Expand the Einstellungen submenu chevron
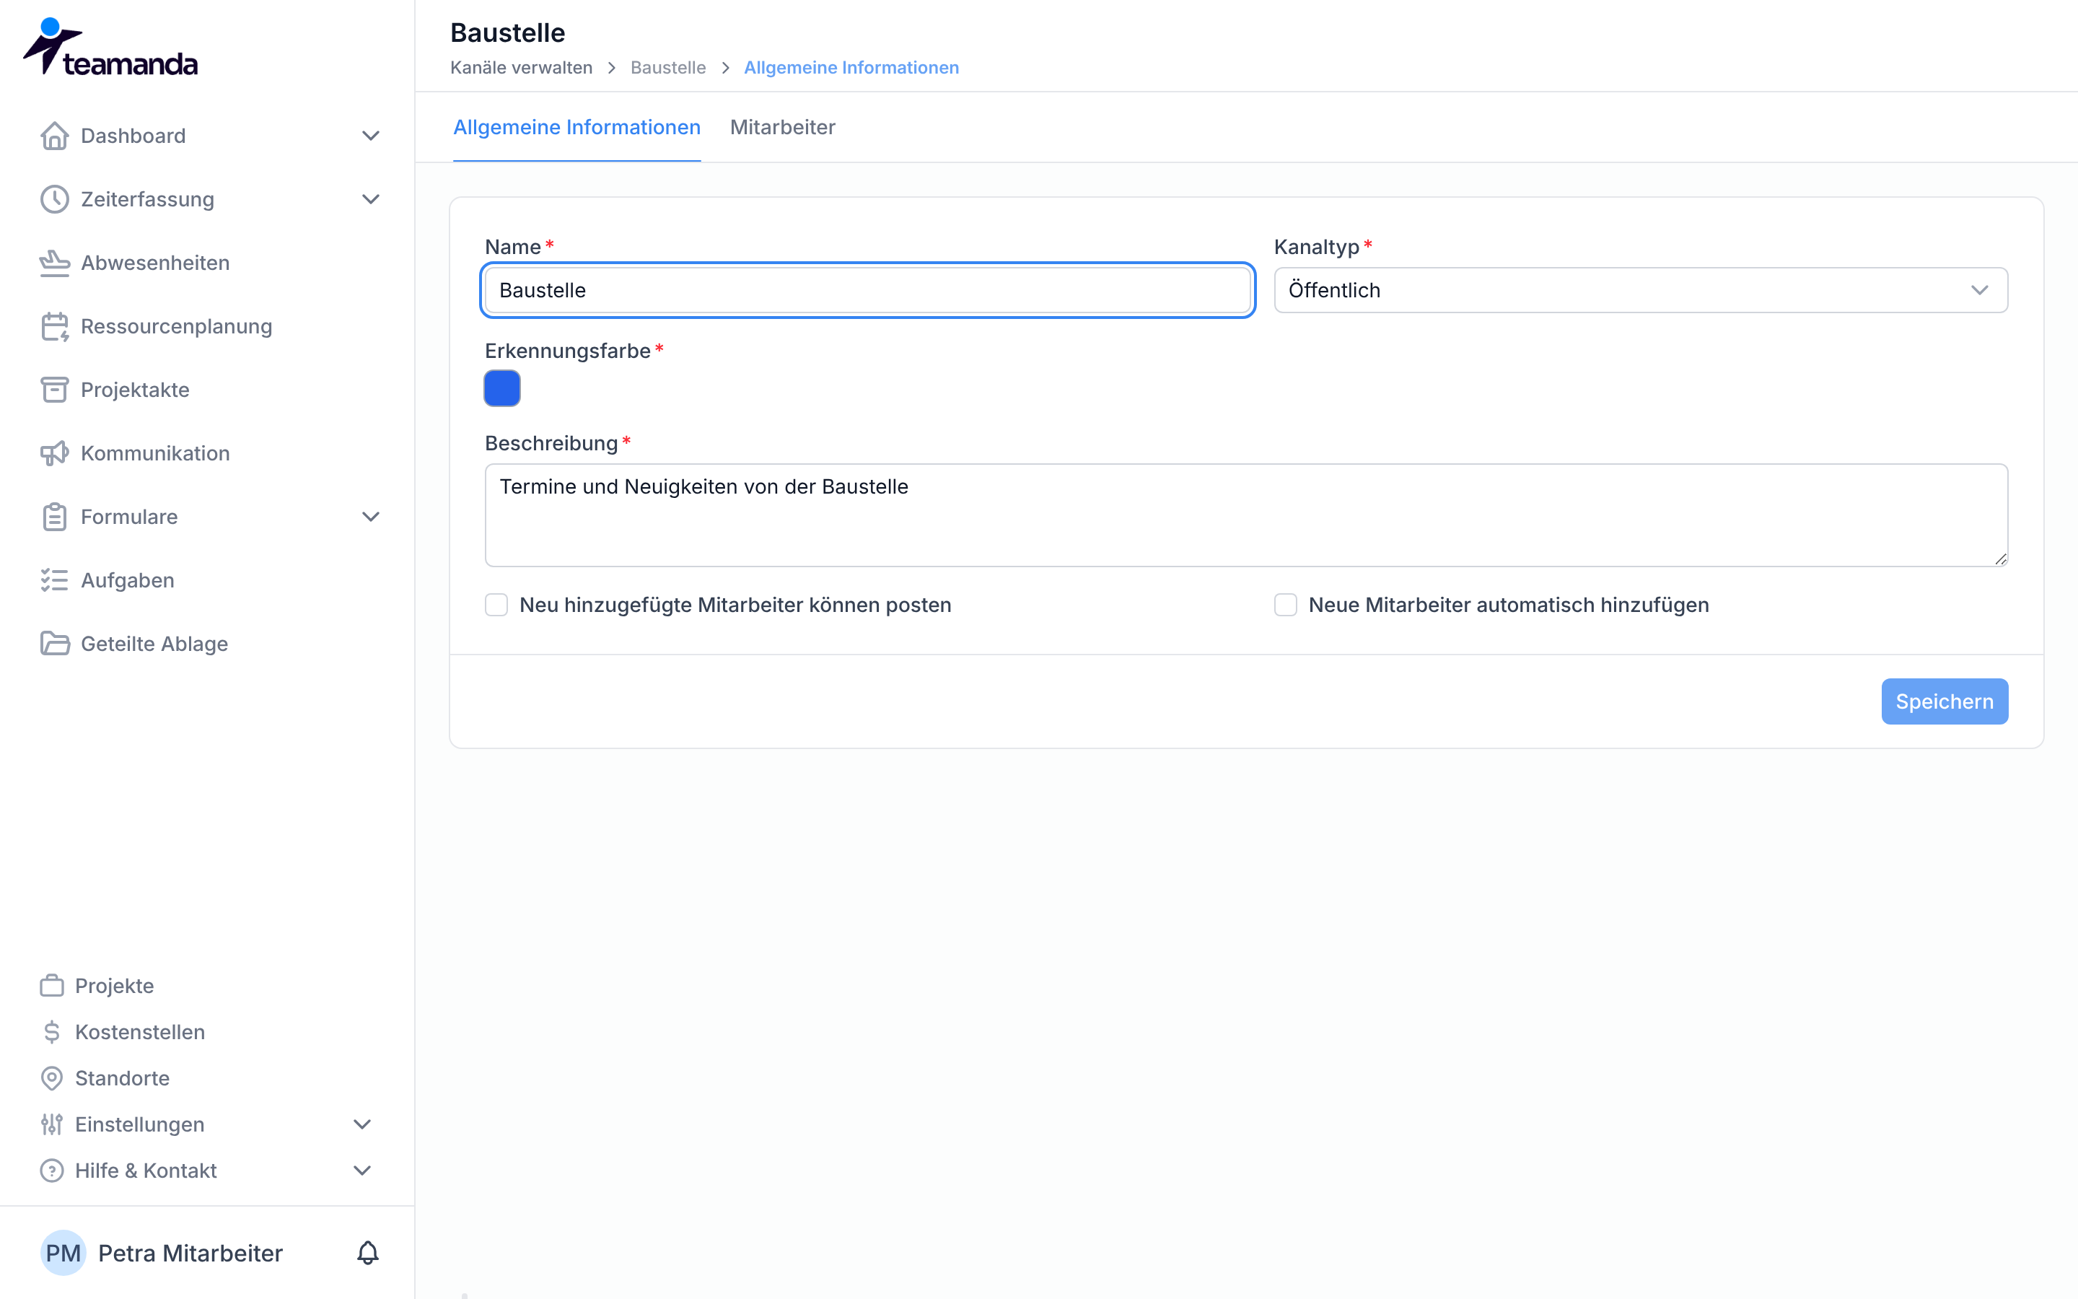The height and width of the screenshot is (1299, 2078). (x=362, y=1124)
